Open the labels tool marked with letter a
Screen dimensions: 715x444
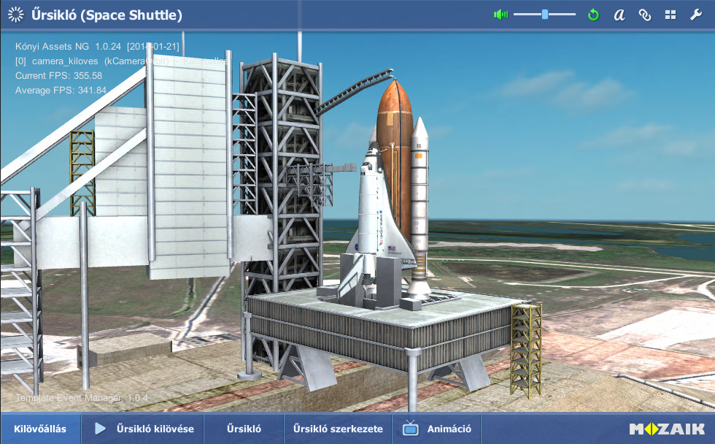coord(619,15)
